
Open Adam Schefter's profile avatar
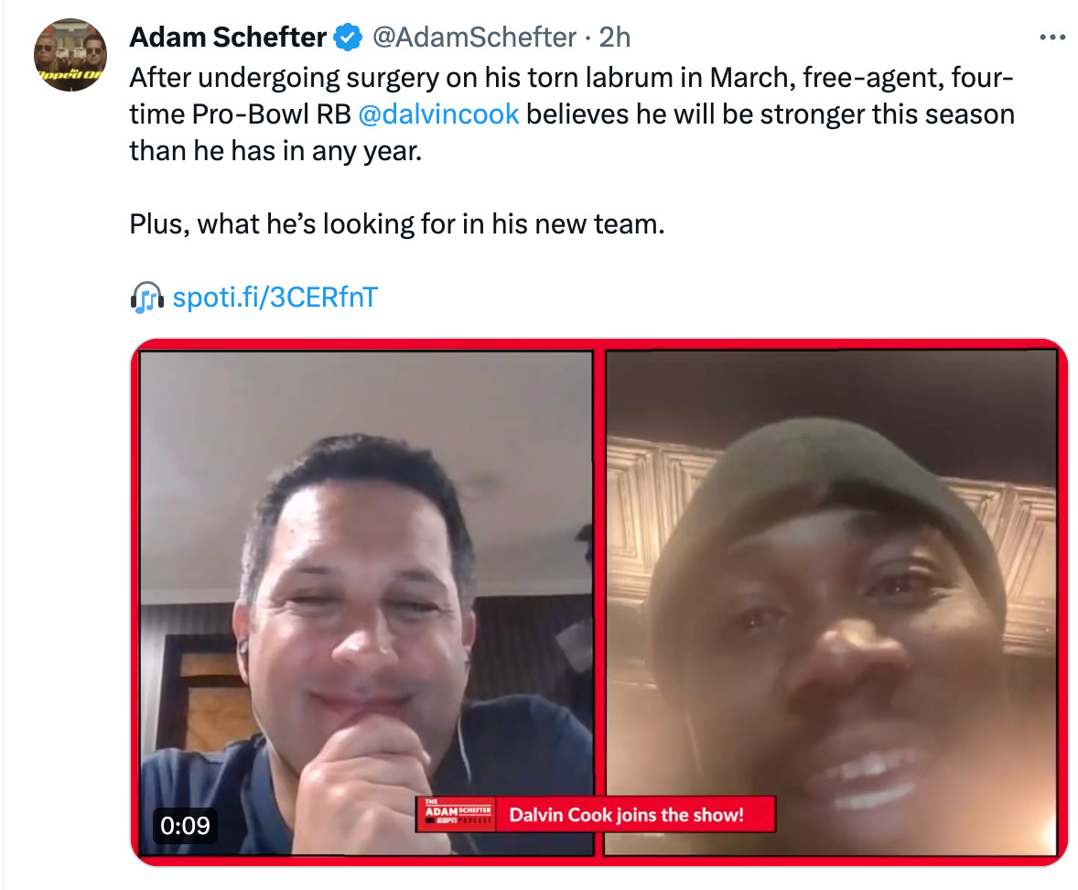pos(70,55)
